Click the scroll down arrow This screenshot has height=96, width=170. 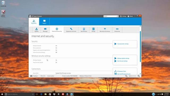[141, 74]
